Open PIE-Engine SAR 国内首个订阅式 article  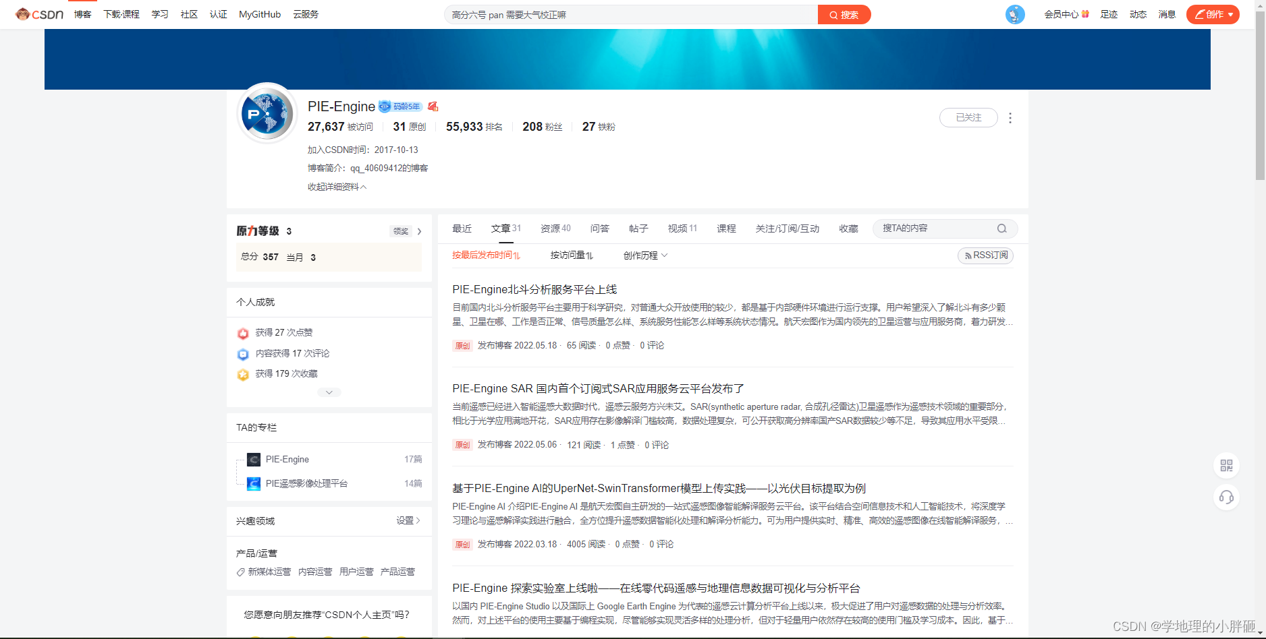(x=598, y=388)
